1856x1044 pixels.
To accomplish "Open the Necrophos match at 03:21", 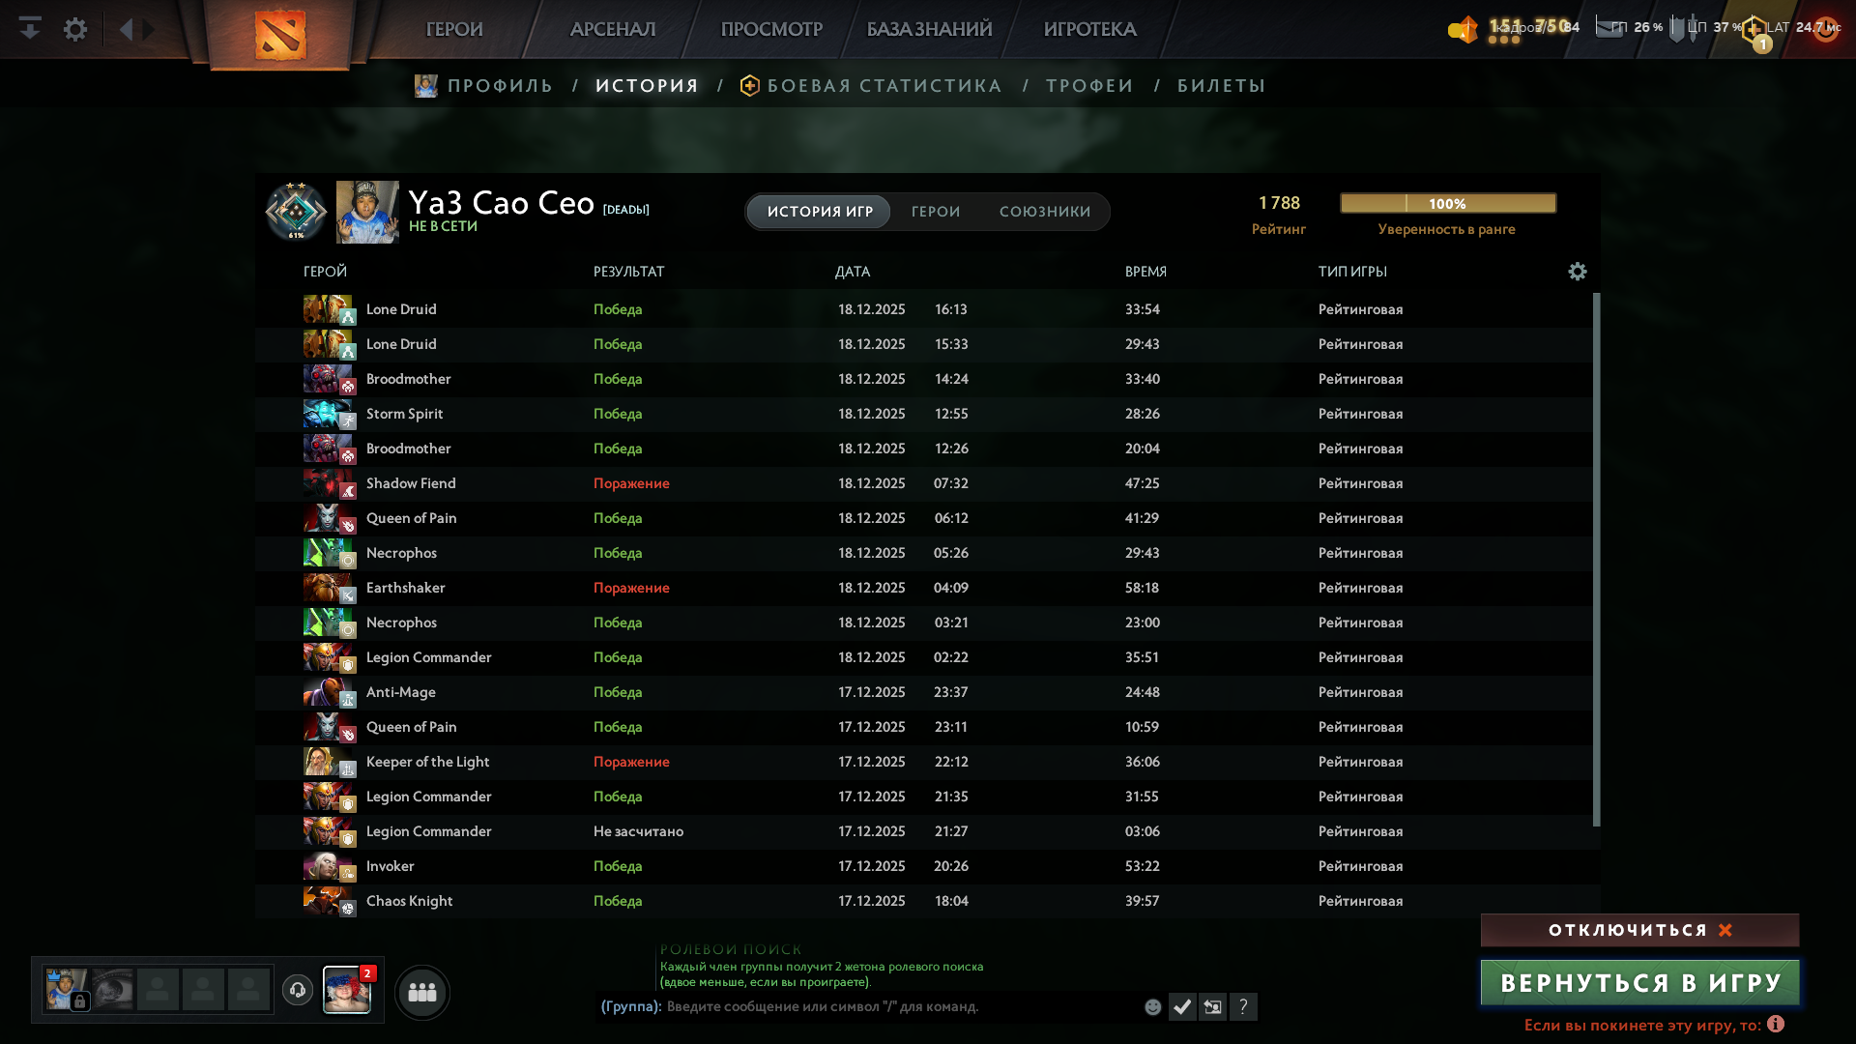I will coord(923,623).
